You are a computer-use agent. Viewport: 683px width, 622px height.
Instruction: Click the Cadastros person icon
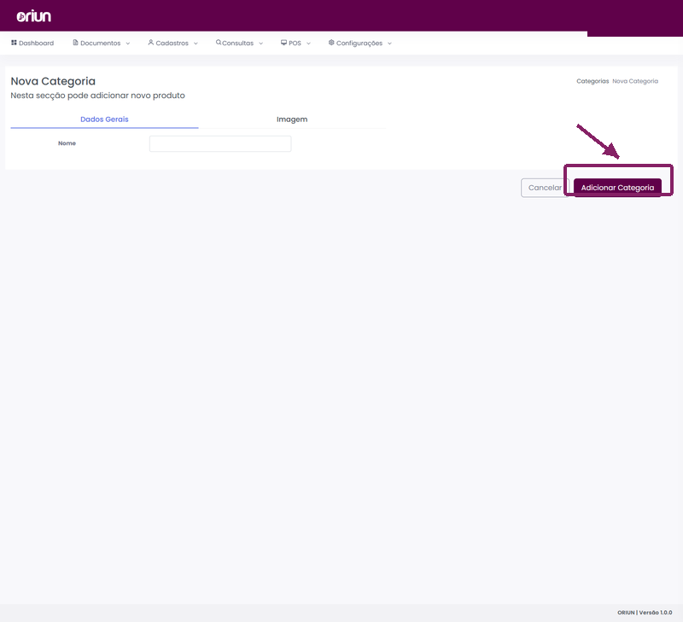tap(151, 42)
